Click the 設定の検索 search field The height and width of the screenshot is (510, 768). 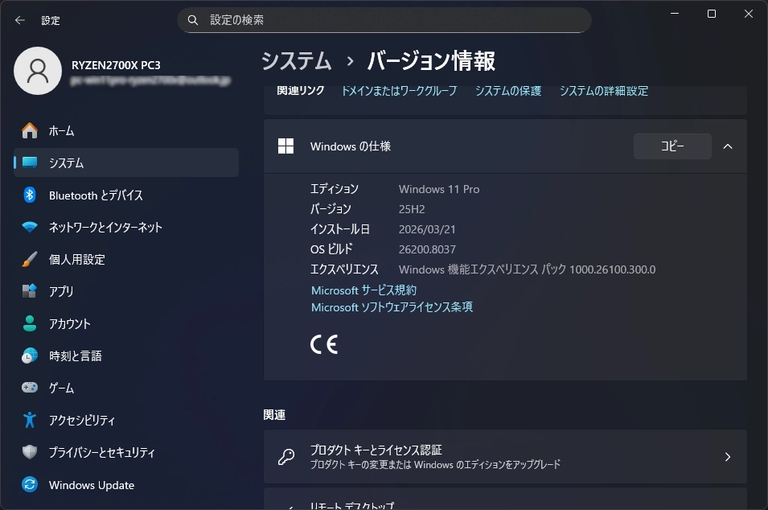point(384,19)
